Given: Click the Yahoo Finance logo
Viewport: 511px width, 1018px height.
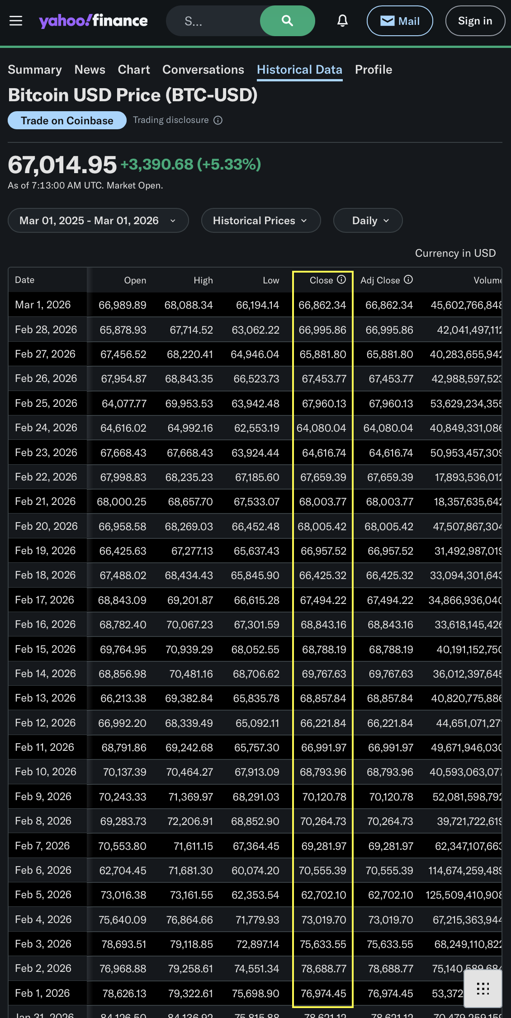Looking at the screenshot, I should [x=93, y=21].
